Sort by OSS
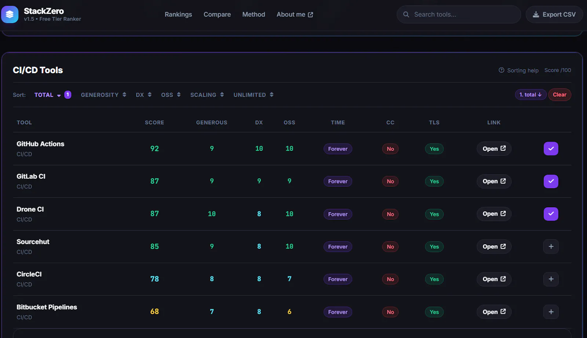The height and width of the screenshot is (338, 587). (x=171, y=95)
